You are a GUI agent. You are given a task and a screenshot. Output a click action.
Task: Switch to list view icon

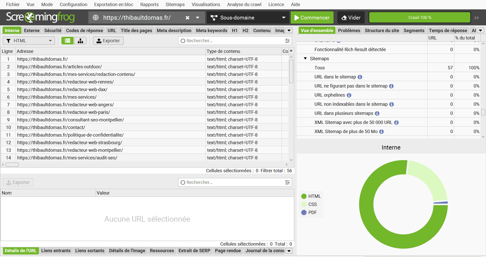pyautogui.click(x=67, y=41)
